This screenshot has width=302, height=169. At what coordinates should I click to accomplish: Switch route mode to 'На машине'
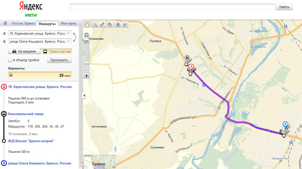23,52
